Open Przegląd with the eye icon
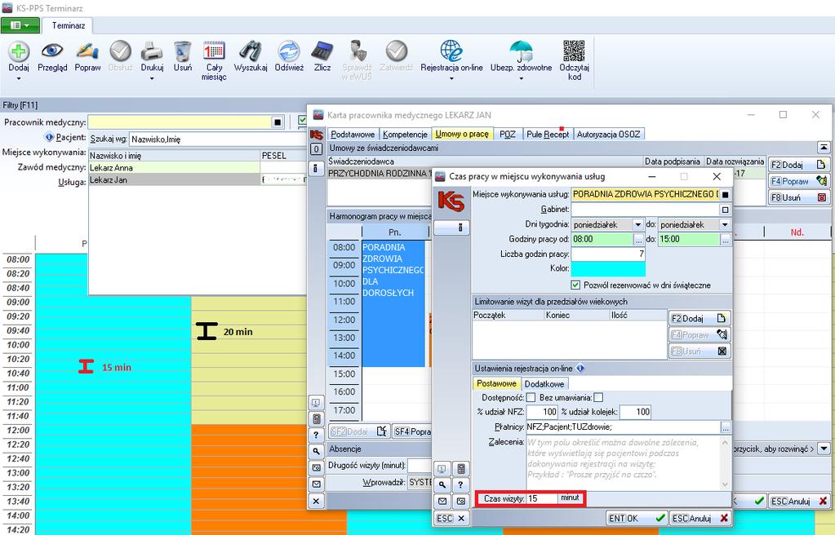 pyautogui.click(x=52, y=51)
